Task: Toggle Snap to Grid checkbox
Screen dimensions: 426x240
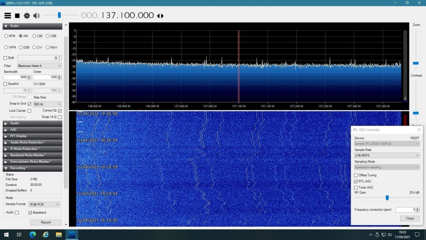Action: [x=29, y=104]
